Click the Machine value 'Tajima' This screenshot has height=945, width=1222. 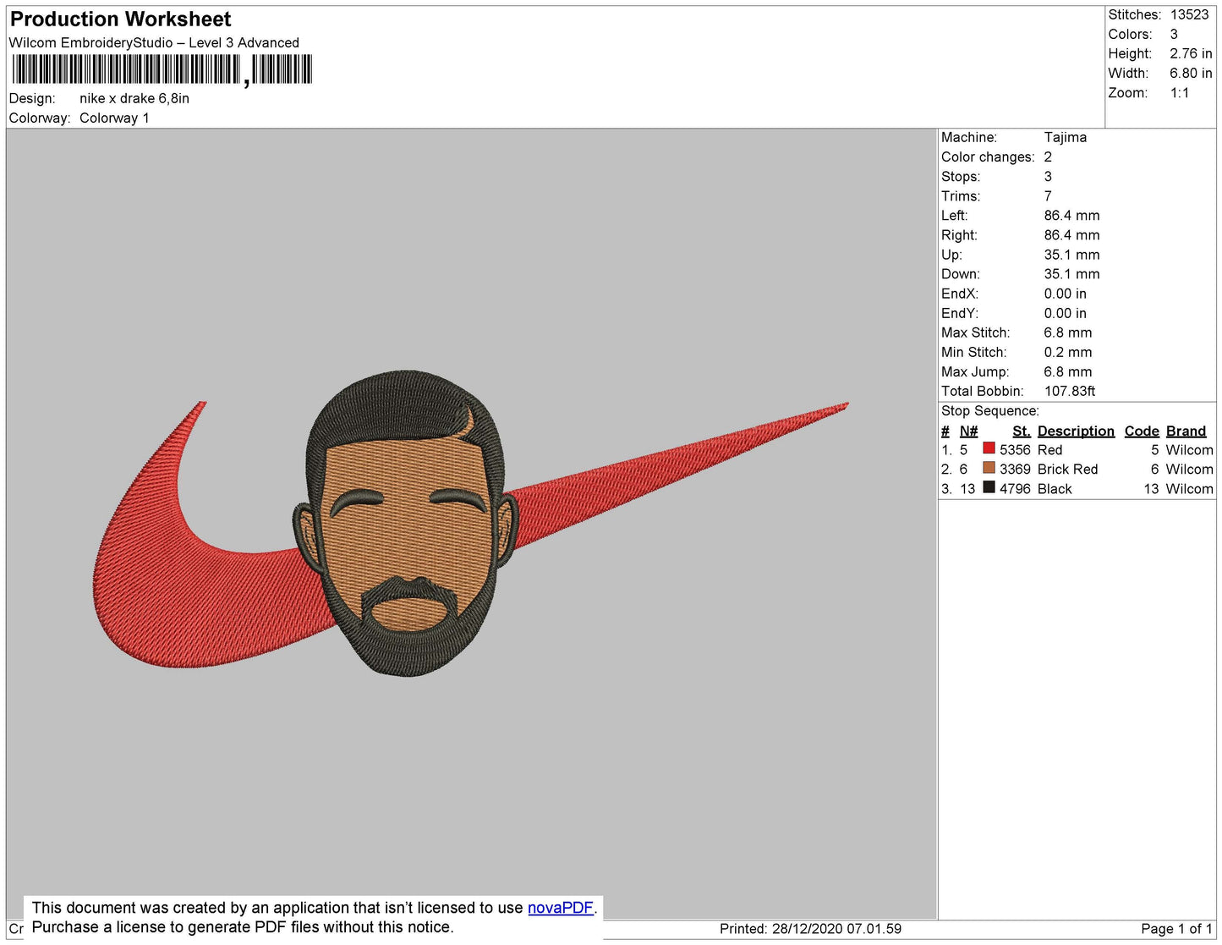pyautogui.click(x=1065, y=137)
